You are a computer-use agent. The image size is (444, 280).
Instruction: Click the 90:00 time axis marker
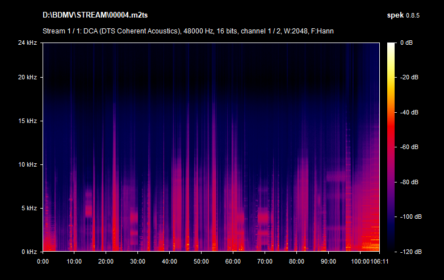click(328, 261)
